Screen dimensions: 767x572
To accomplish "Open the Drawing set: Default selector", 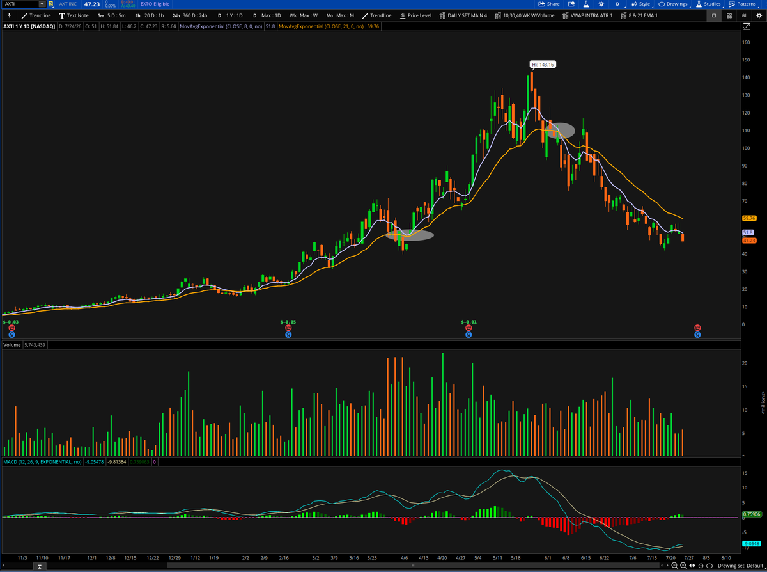I will pos(741,566).
